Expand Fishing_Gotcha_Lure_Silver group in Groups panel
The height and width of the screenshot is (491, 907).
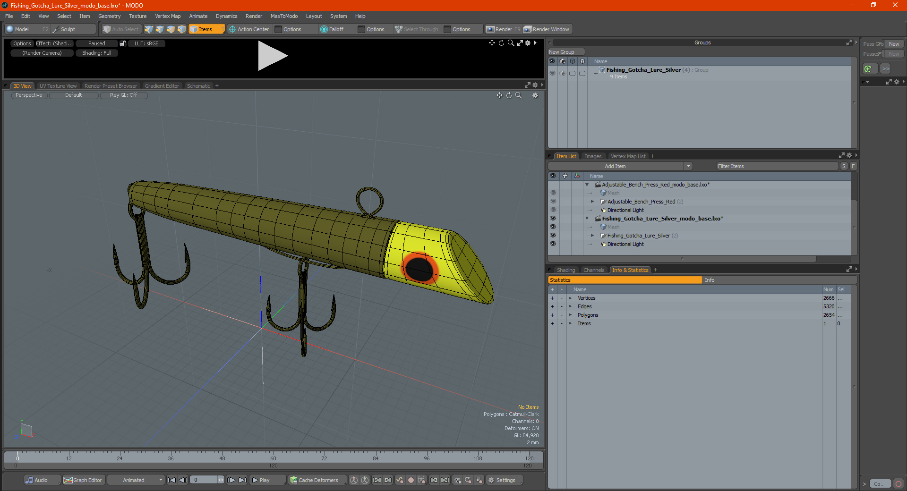point(596,73)
